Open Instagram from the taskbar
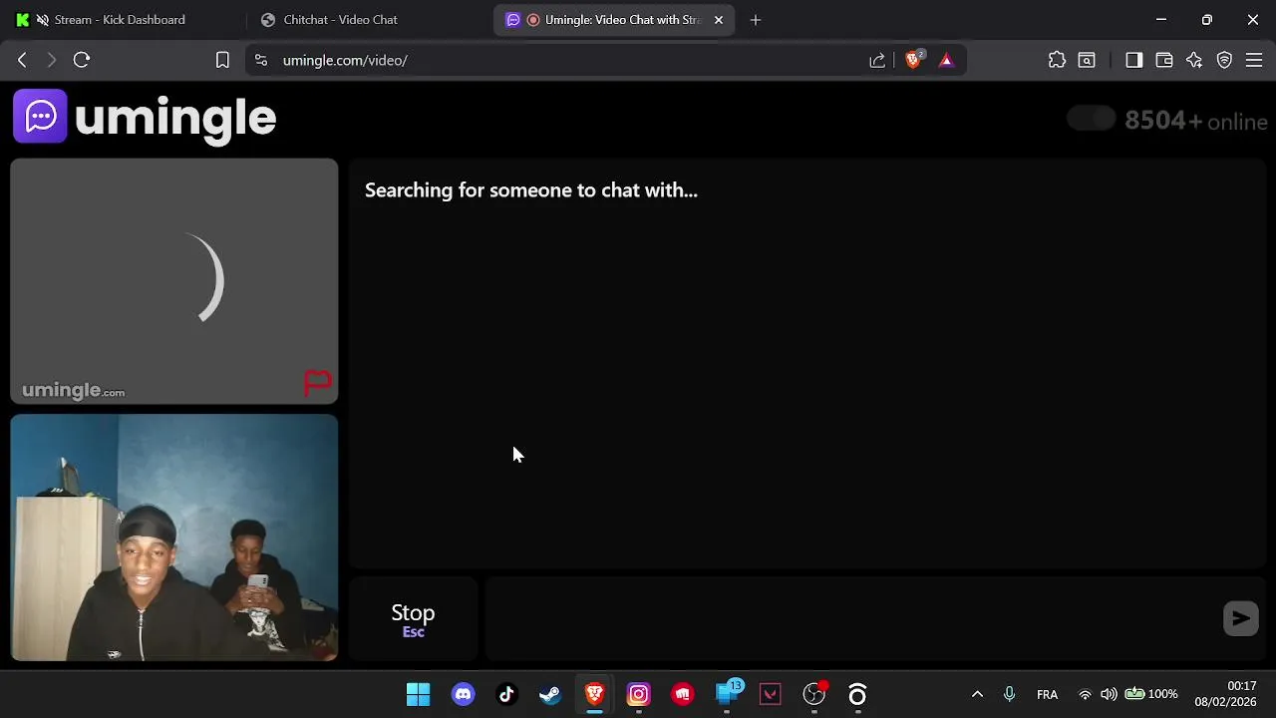This screenshot has width=1276, height=718. (638, 694)
